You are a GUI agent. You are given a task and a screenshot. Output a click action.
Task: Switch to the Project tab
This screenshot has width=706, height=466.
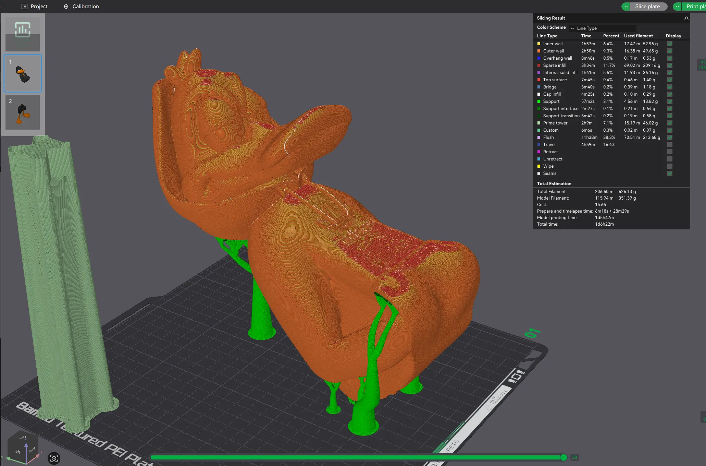coord(39,6)
